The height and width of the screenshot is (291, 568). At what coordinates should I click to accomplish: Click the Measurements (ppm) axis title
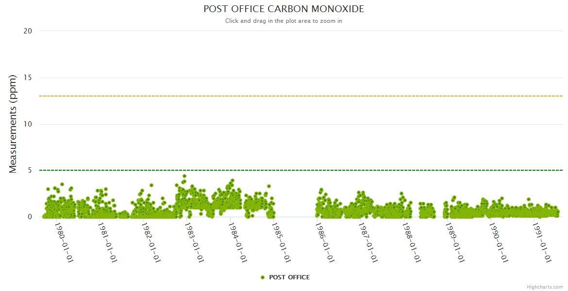[x=13, y=124]
